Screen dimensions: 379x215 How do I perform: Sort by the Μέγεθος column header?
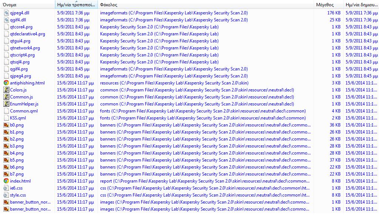tap(328, 4)
